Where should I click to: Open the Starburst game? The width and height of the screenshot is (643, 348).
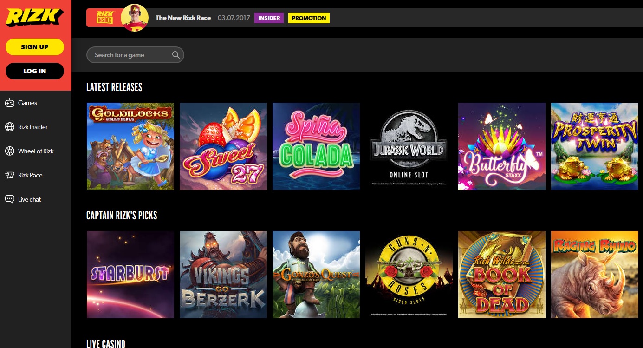coord(130,275)
